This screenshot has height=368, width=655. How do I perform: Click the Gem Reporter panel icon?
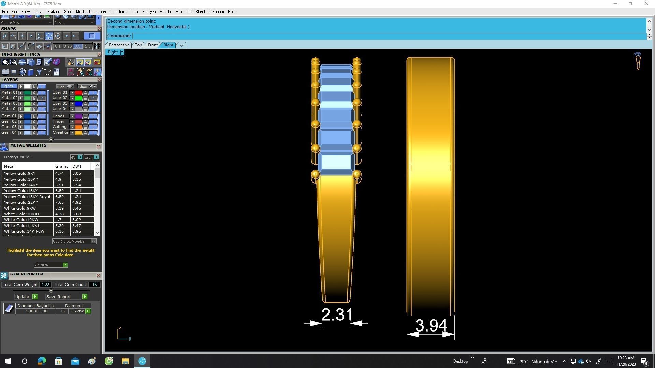click(4, 276)
